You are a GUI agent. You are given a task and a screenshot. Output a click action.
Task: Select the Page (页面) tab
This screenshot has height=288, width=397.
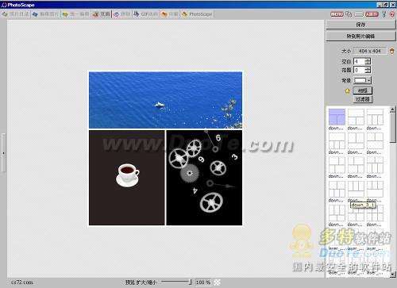coord(101,14)
